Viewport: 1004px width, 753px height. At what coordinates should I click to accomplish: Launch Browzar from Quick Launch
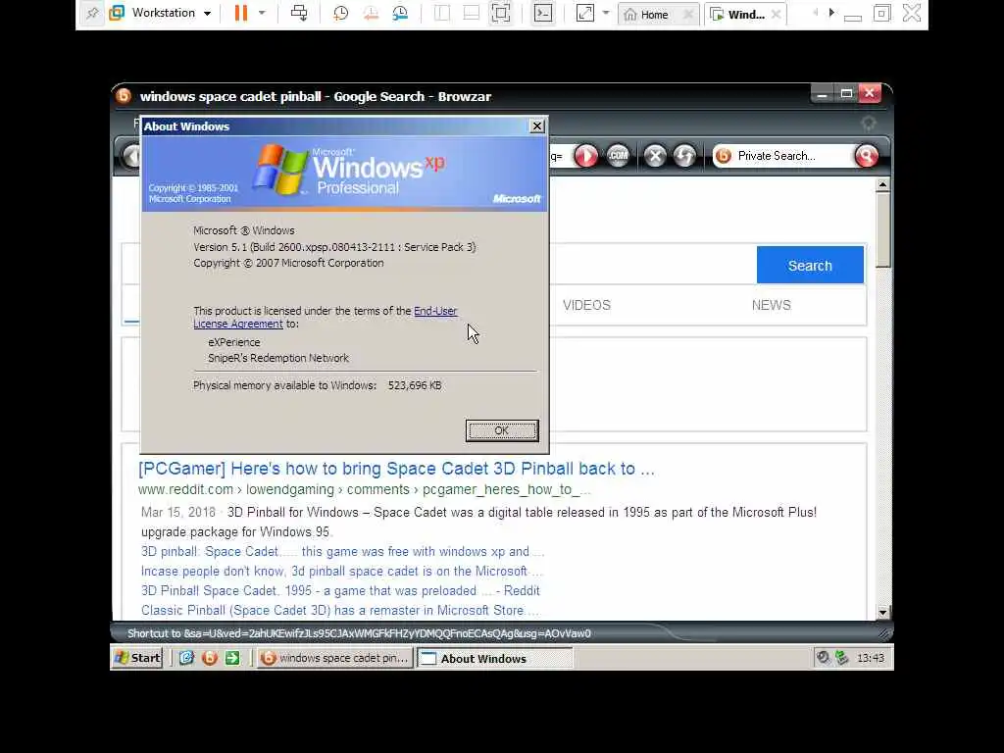tap(210, 658)
